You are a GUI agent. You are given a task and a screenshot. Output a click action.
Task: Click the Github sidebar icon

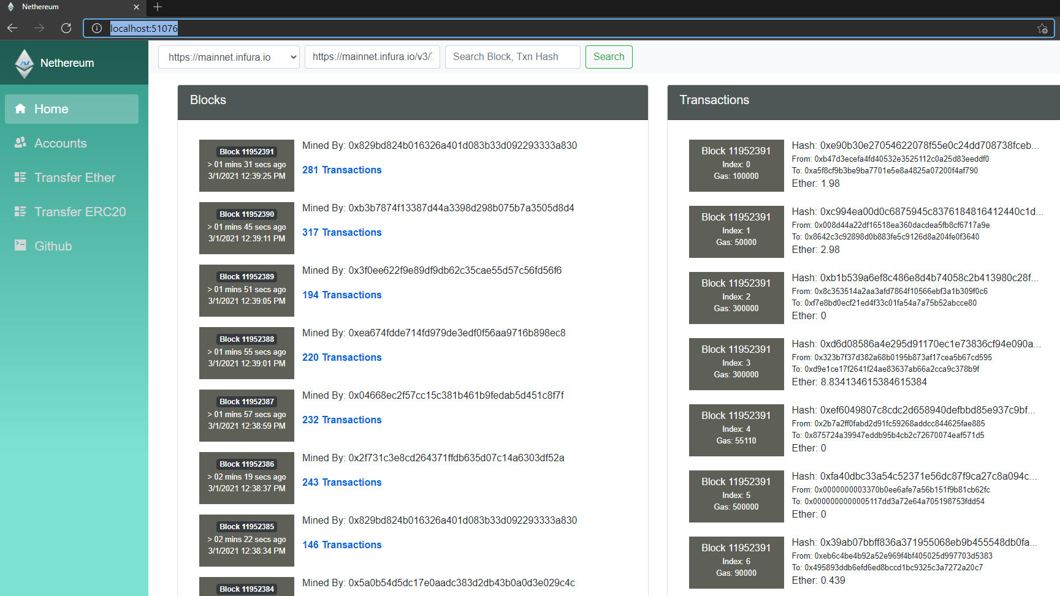[x=20, y=246]
